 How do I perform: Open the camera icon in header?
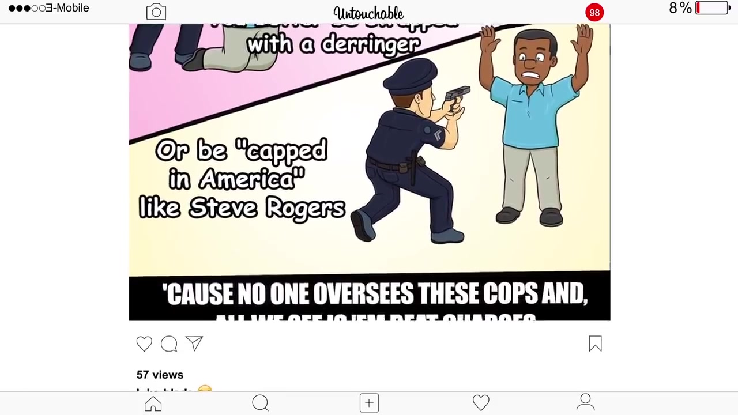point(156,12)
